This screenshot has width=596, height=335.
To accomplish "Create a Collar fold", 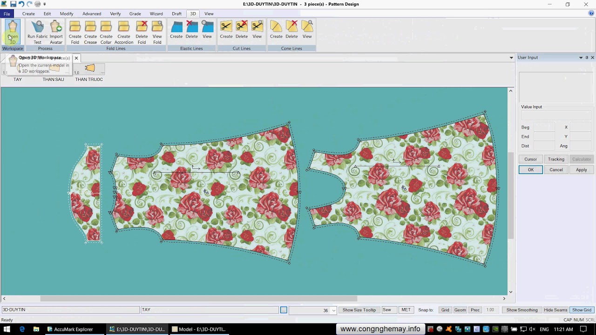I will (x=106, y=32).
